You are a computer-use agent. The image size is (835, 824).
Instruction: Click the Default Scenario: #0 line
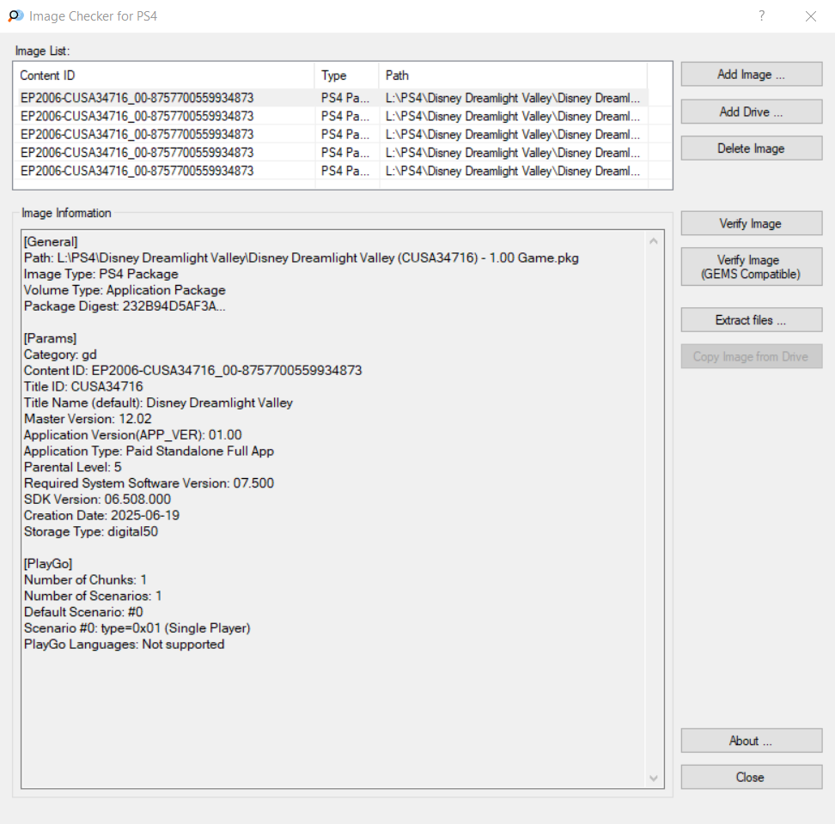pyautogui.click(x=83, y=612)
